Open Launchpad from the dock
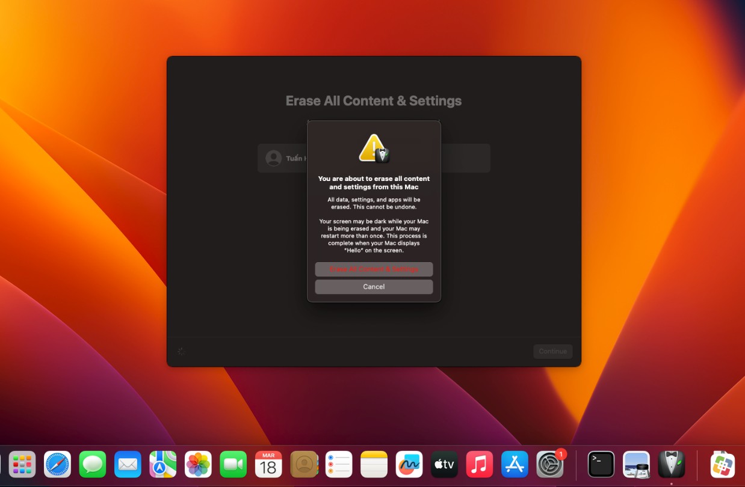Image resolution: width=745 pixels, height=487 pixels. pyautogui.click(x=22, y=464)
